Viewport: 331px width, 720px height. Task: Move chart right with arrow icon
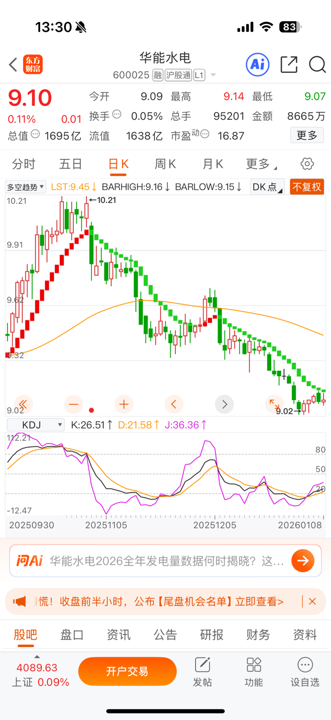click(x=225, y=404)
